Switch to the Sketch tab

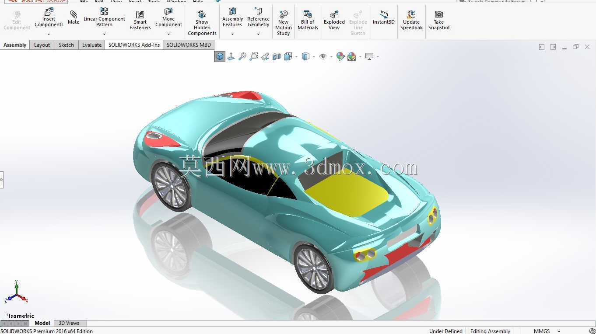tap(66, 45)
